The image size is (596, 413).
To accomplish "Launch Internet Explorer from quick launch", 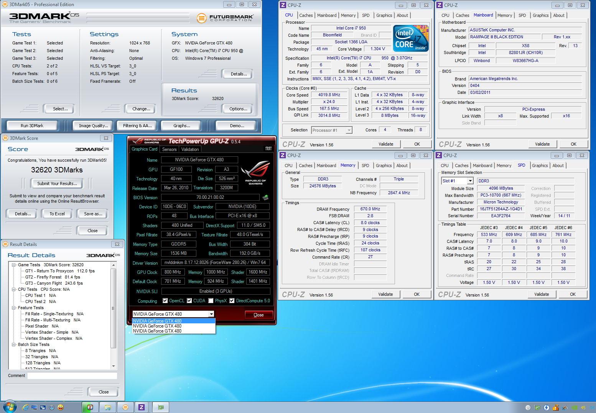I will pos(26,407).
